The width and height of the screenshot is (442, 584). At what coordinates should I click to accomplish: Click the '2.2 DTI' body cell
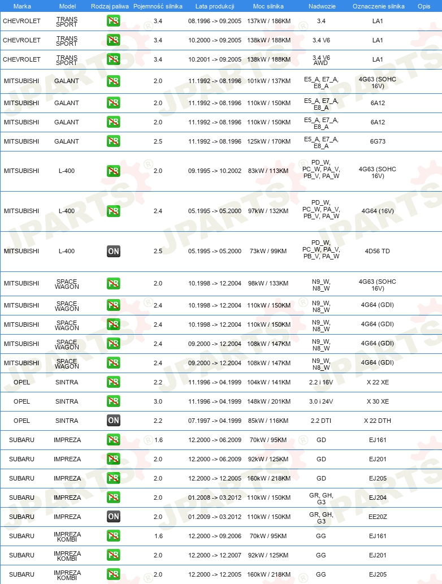click(x=321, y=421)
